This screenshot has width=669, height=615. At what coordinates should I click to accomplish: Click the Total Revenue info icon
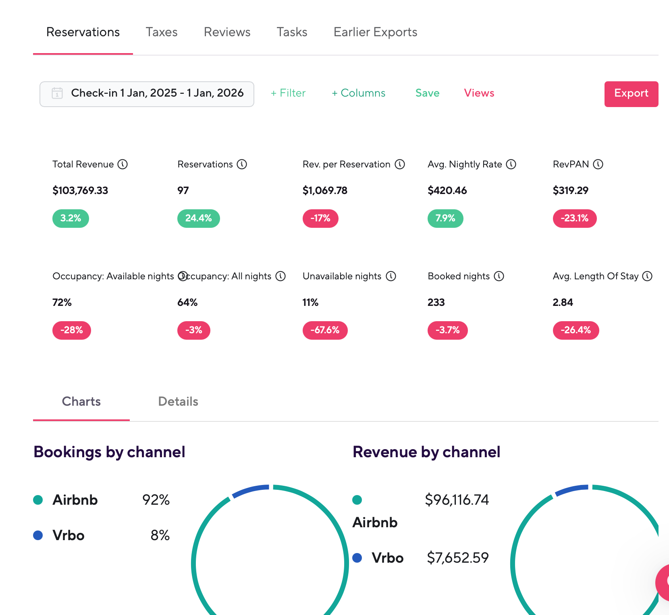123,164
